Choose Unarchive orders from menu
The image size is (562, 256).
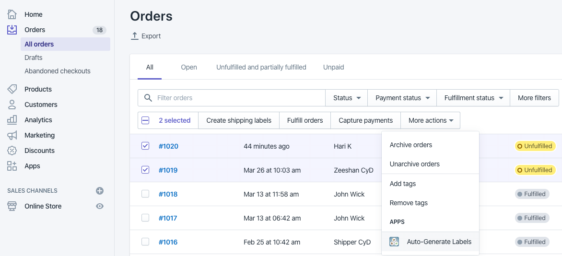coord(431,164)
